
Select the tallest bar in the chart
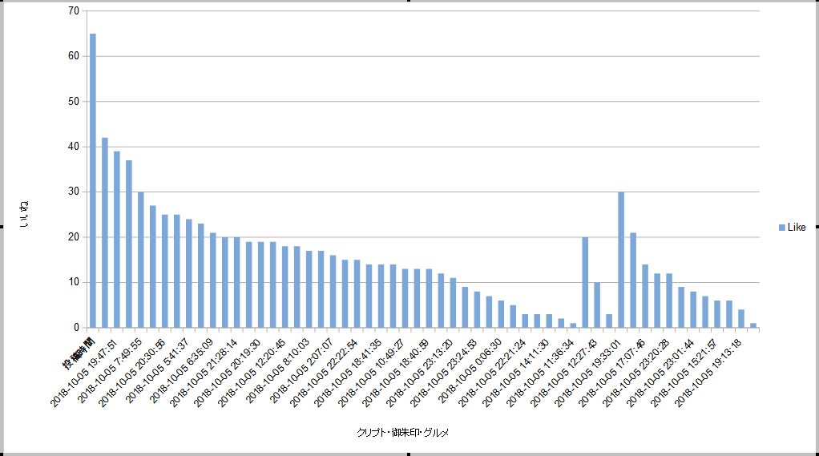point(93,181)
